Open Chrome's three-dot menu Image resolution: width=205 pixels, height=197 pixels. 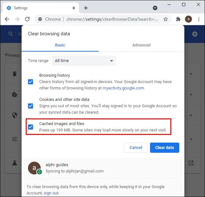tap(199, 19)
